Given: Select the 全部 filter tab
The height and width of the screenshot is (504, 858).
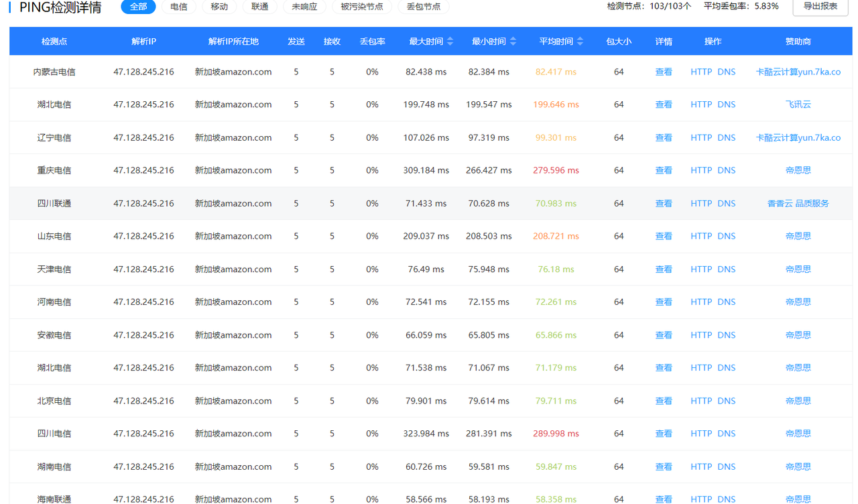Looking at the screenshot, I should tap(138, 7).
